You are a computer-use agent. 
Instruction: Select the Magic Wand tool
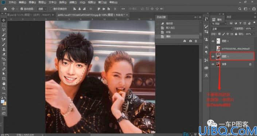tap(4, 35)
